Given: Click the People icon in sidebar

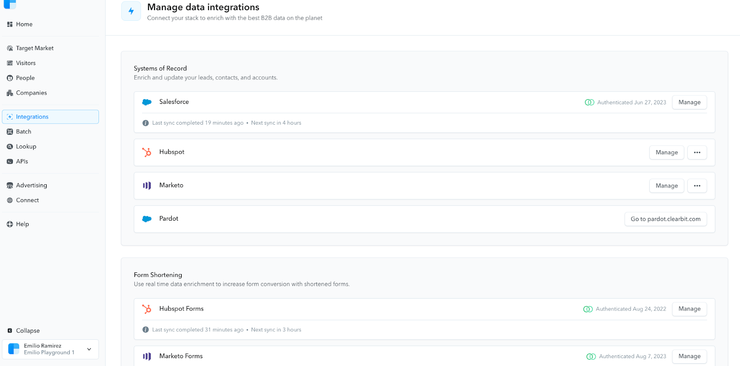Looking at the screenshot, I should pyautogui.click(x=10, y=78).
